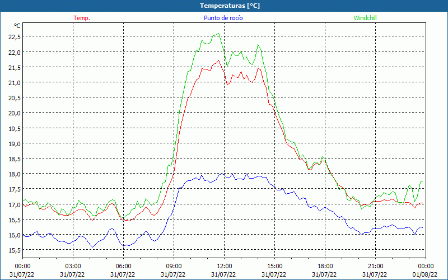
Task: Click the 16,0 y-axis value
Action: point(15,235)
